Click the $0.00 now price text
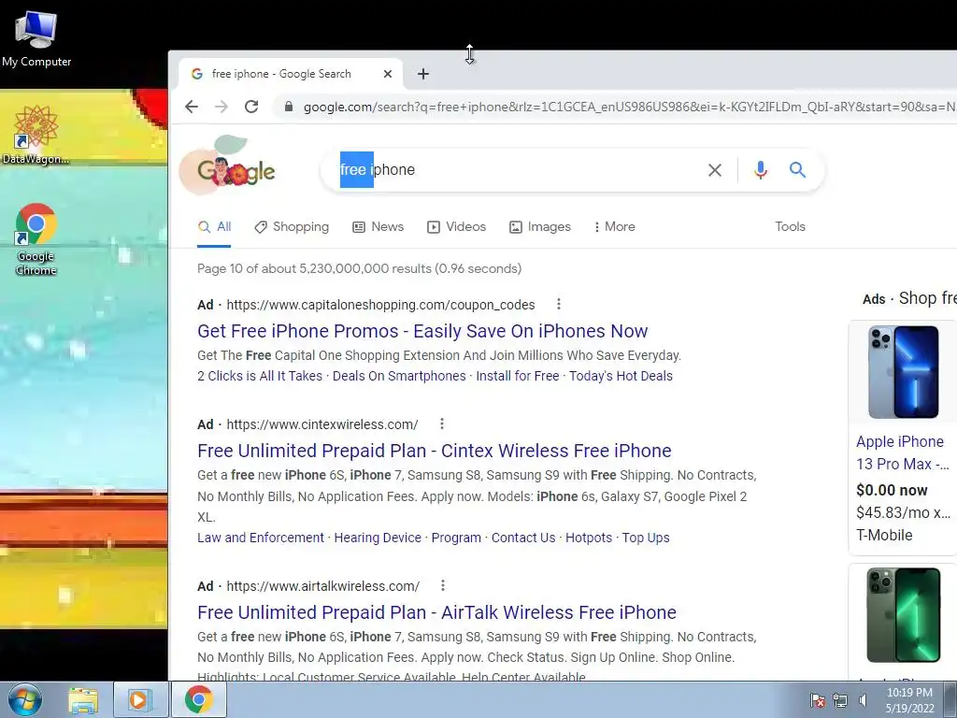This screenshot has width=957, height=718. (x=892, y=490)
